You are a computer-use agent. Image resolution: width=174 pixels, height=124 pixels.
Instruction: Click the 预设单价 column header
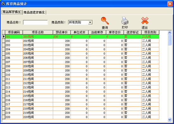(x=62, y=32)
